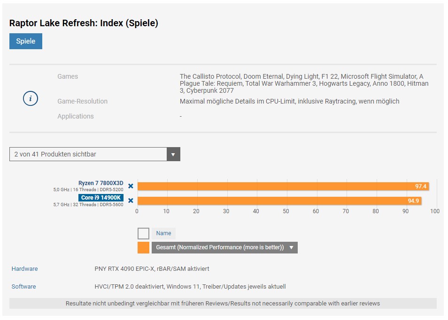Click the 94.9 orange bar
The width and height of the screenshot is (448, 320).
pyautogui.click(x=279, y=201)
